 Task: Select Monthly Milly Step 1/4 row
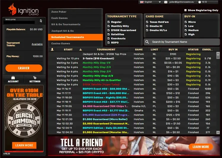pos(132,63)
